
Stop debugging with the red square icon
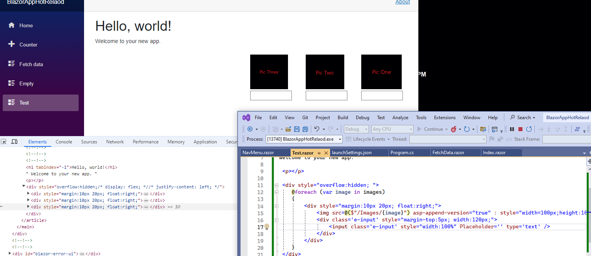click(x=520, y=129)
